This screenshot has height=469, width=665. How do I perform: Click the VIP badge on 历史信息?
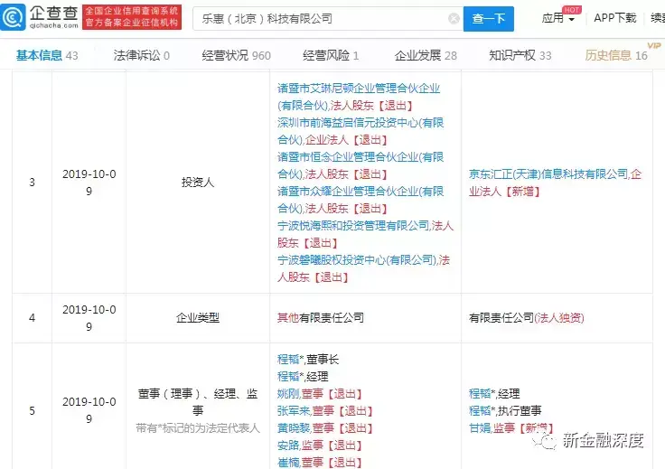coord(654,44)
